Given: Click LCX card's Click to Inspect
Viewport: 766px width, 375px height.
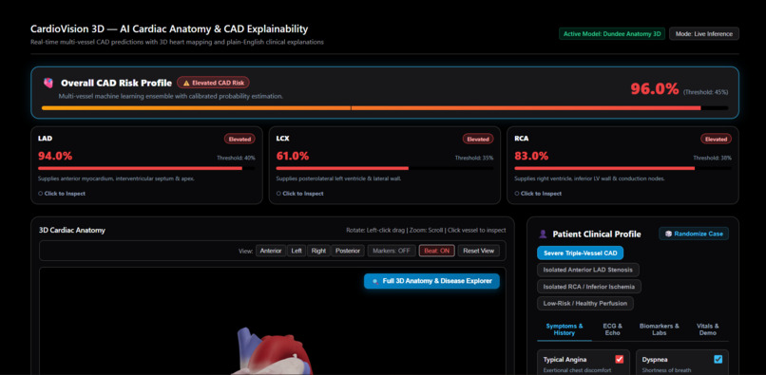Looking at the screenshot, I should (x=299, y=194).
